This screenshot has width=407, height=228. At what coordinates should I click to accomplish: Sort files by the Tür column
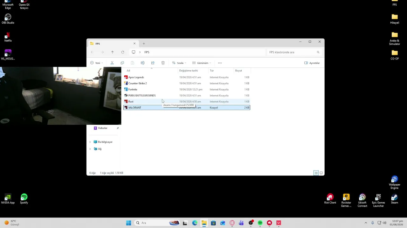pos(221,71)
